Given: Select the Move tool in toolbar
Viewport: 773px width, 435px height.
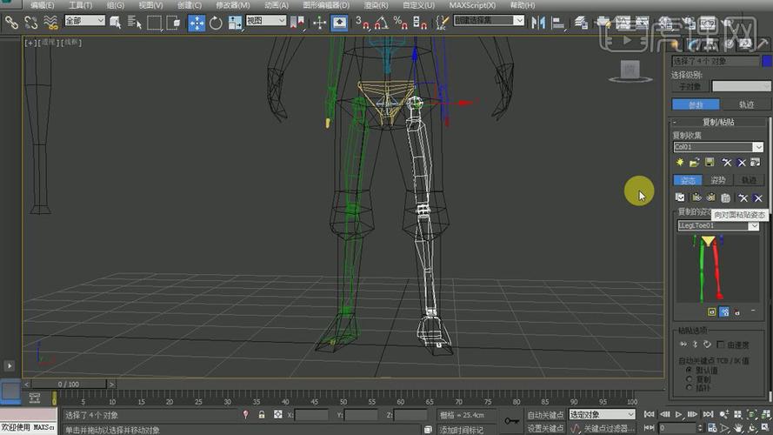Looking at the screenshot, I should click(x=197, y=22).
